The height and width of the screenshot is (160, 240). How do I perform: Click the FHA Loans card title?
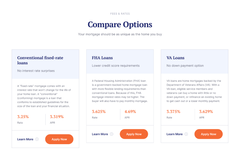coord(102,58)
